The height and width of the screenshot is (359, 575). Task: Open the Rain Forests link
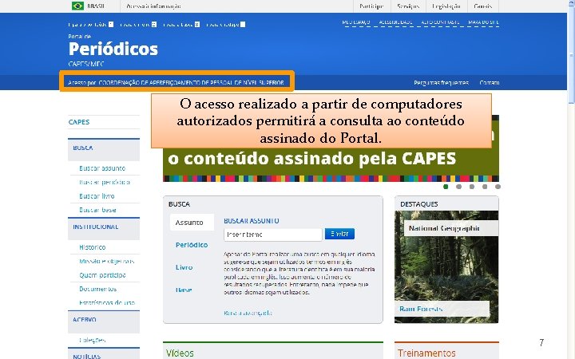421,309
